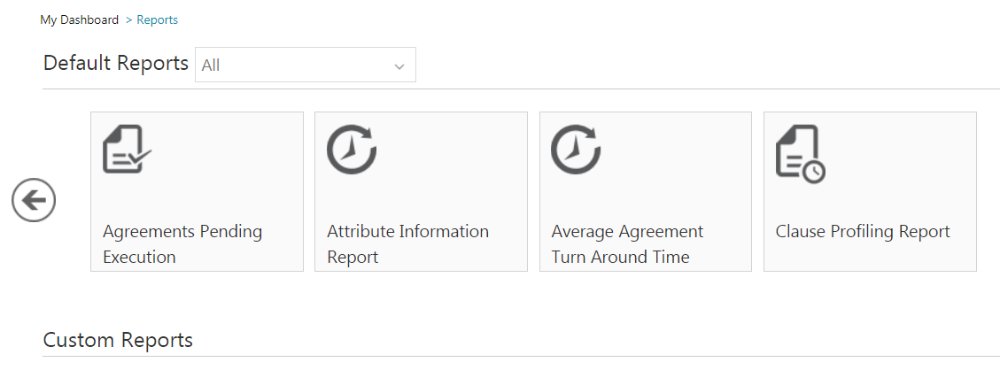The height and width of the screenshot is (370, 1000).
Task: Select the Attribute Information Report tile
Action: tap(421, 191)
